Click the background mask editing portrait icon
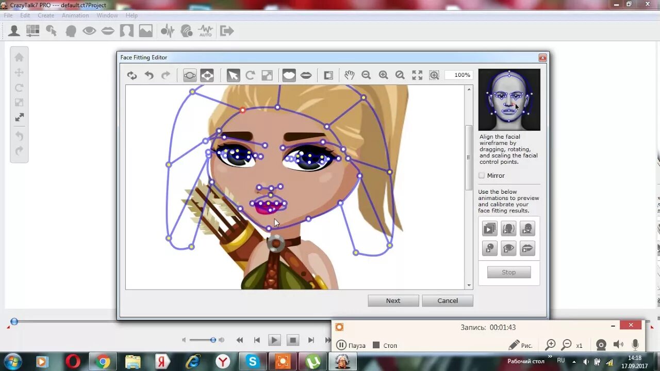This screenshot has height=371, width=660. click(x=127, y=31)
